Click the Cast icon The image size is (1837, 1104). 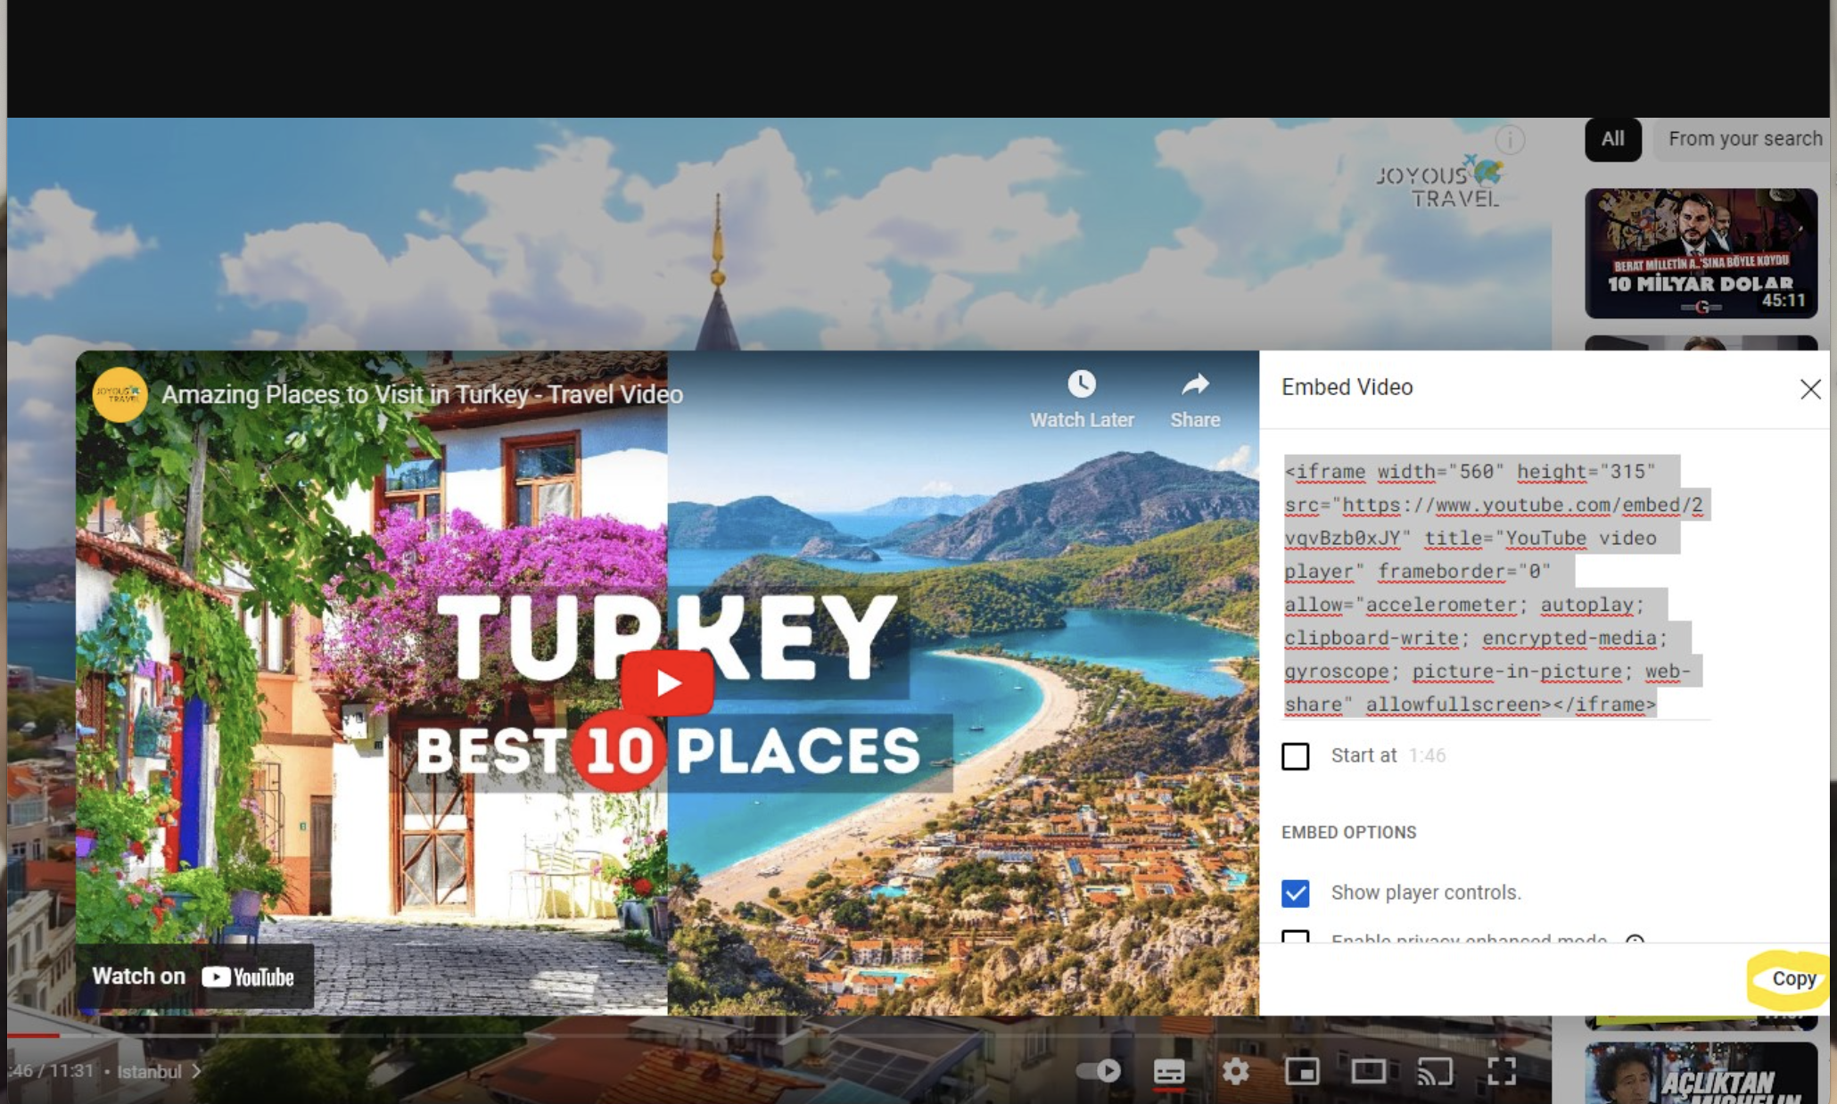tap(1435, 1073)
